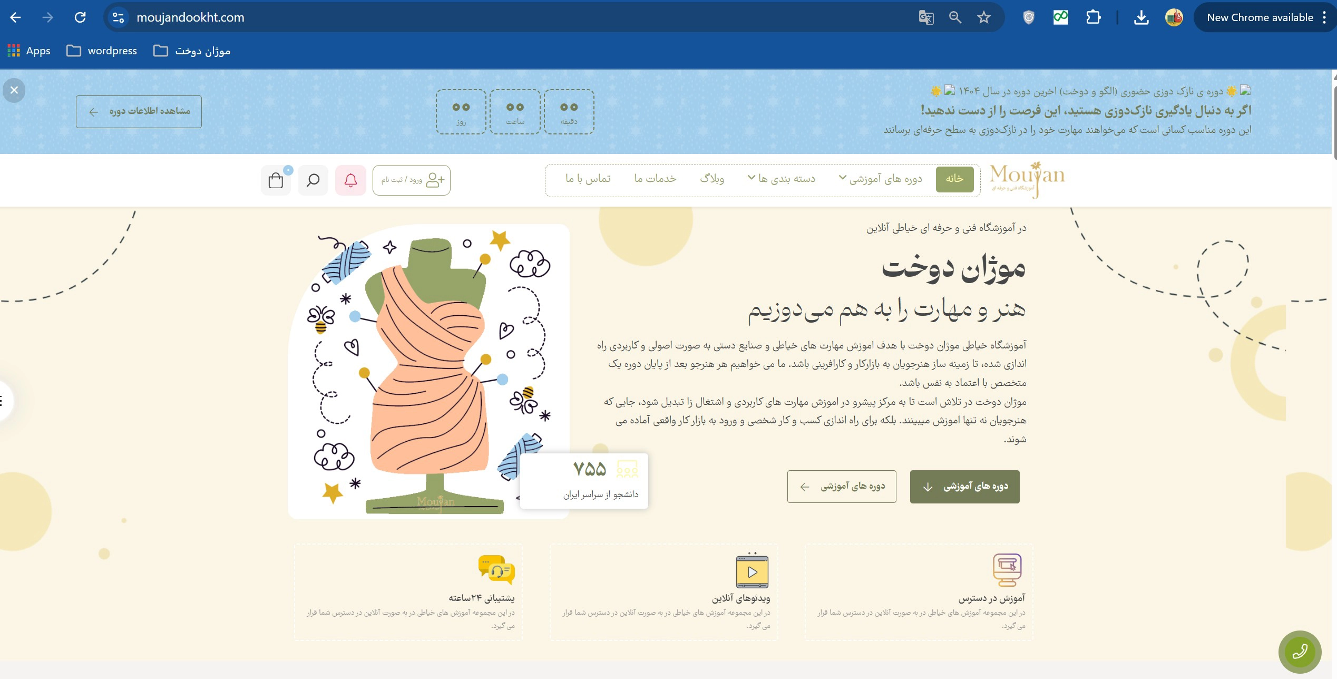The height and width of the screenshot is (679, 1337).
Task: Click the موژان دوخت main heading
Action: pos(954,268)
